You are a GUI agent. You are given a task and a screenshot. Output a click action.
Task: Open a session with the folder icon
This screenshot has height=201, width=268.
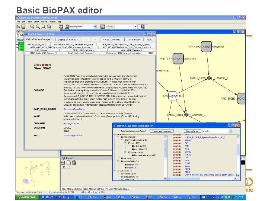[18, 27]
